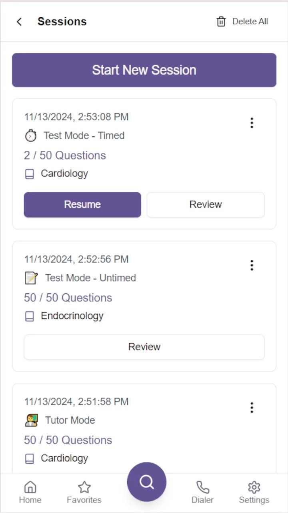This screenshot has width=288, height=513.
Task: Tap the book icon next to Endocrinology
Action: click(30, 316)
